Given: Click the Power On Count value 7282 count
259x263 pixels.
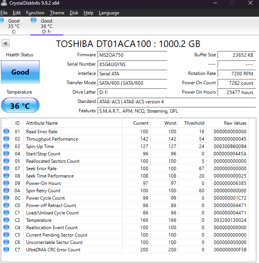Looking at the screenshot, I should pos(237,83).
